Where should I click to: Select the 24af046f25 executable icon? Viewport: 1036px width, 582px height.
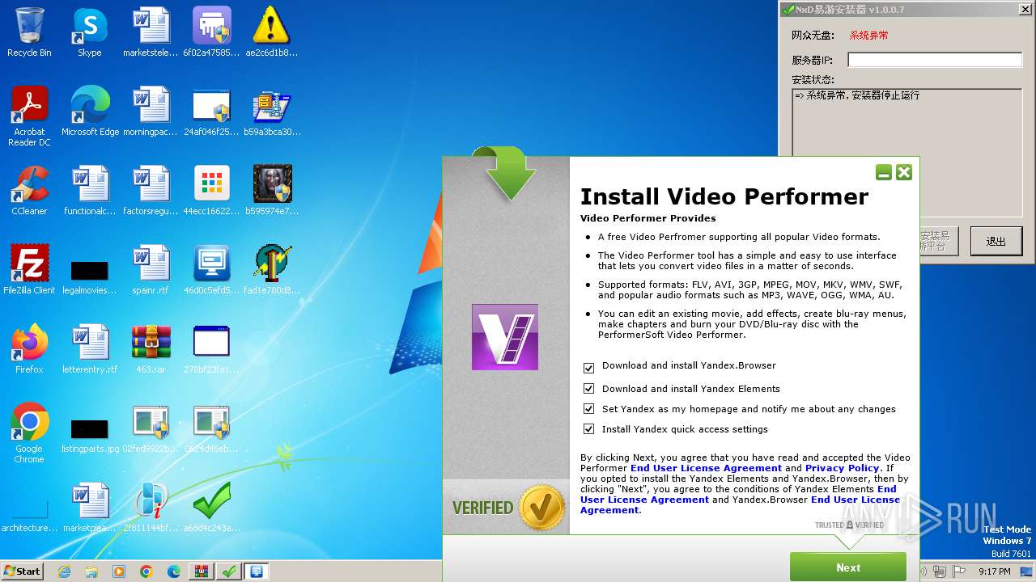point(211,112)
